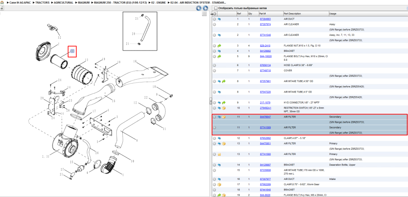Click the blue arrow icon for BRACKET 84129987
This screenshot has height=197, width=408.
click(219, 165)
